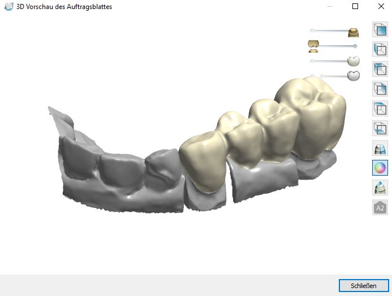Select the left side view cube
Image resolution: width=392 pixels, height=296 pixels.
click(380, 49)
